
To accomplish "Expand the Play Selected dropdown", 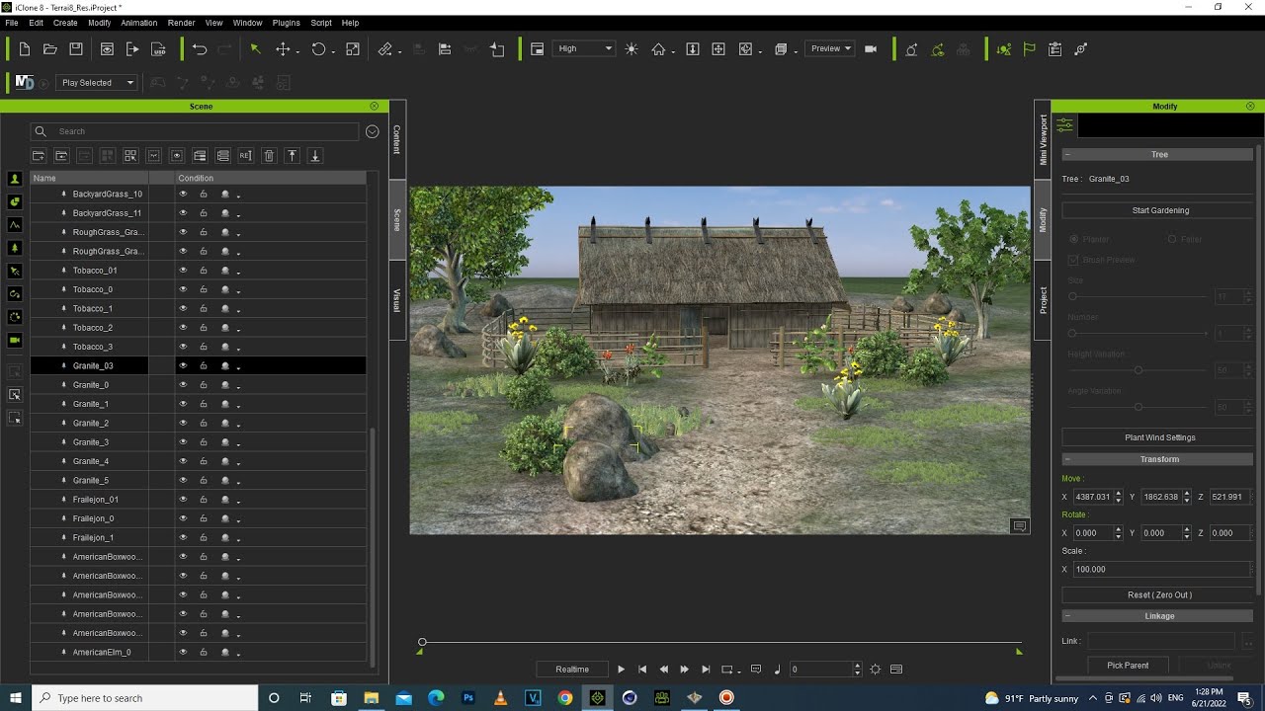I will (96, 83).
